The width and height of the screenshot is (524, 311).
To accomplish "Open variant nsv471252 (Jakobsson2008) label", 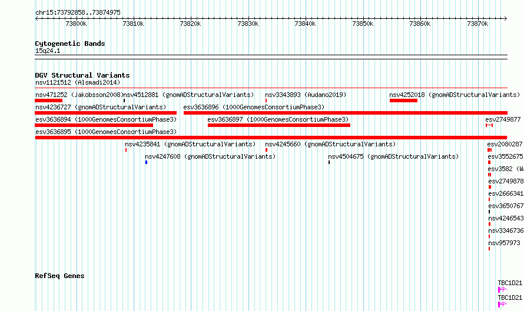I will (x=79, y=95).
